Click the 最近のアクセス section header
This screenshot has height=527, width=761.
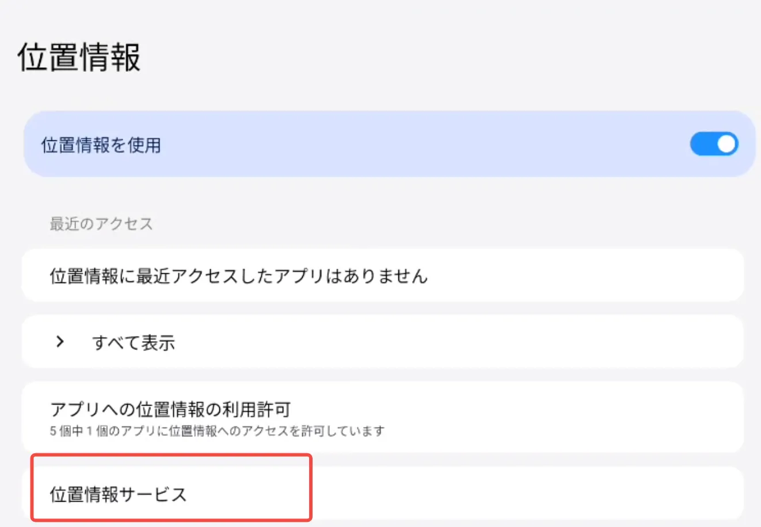click(101, 224)
